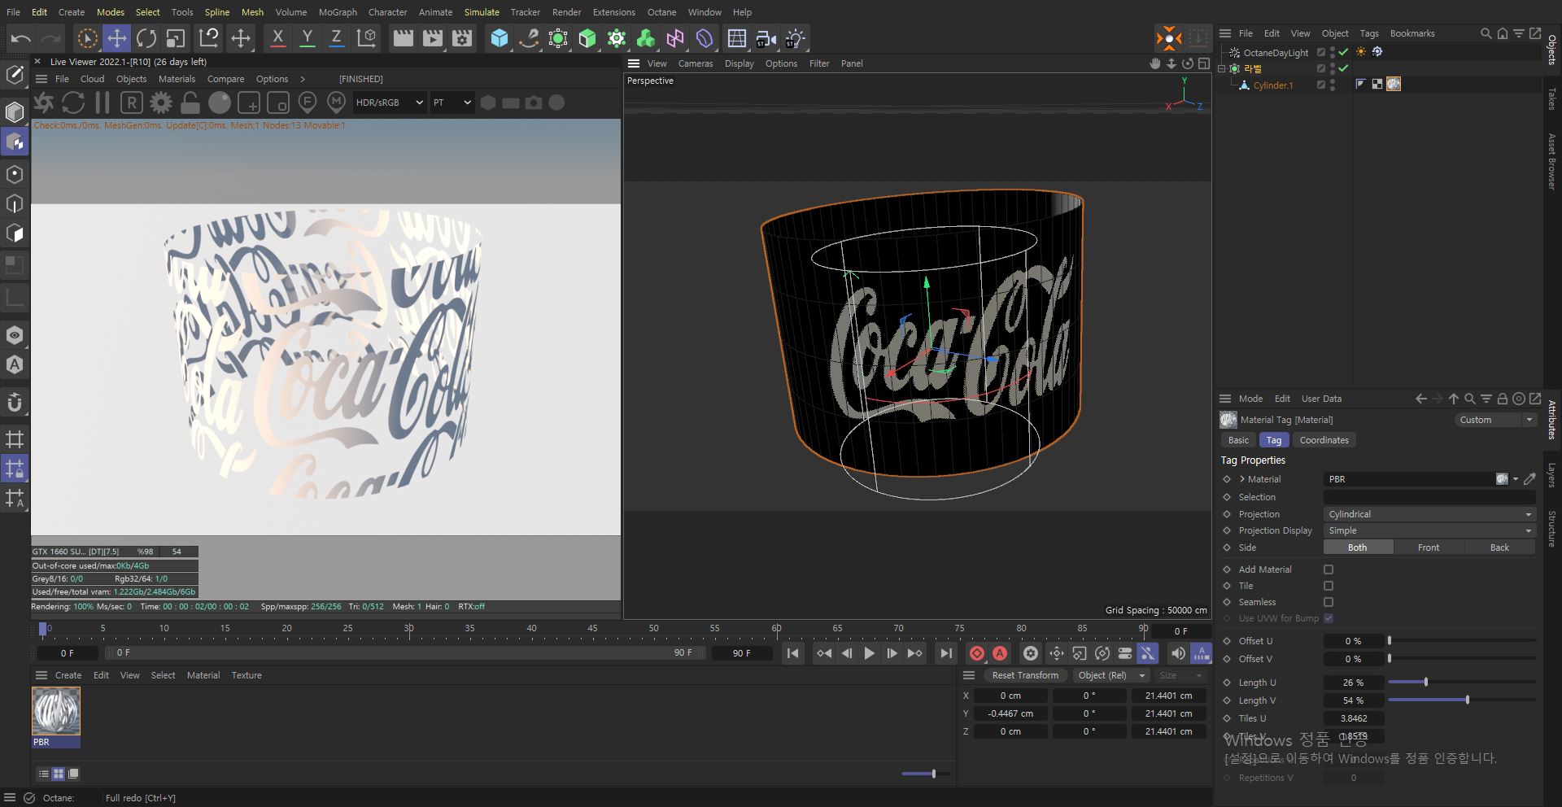The height and width of the screenshot is (807, 1562).
Task: Toggle OctaneDayLight enabled checkmark
Action: (1344, 52)
